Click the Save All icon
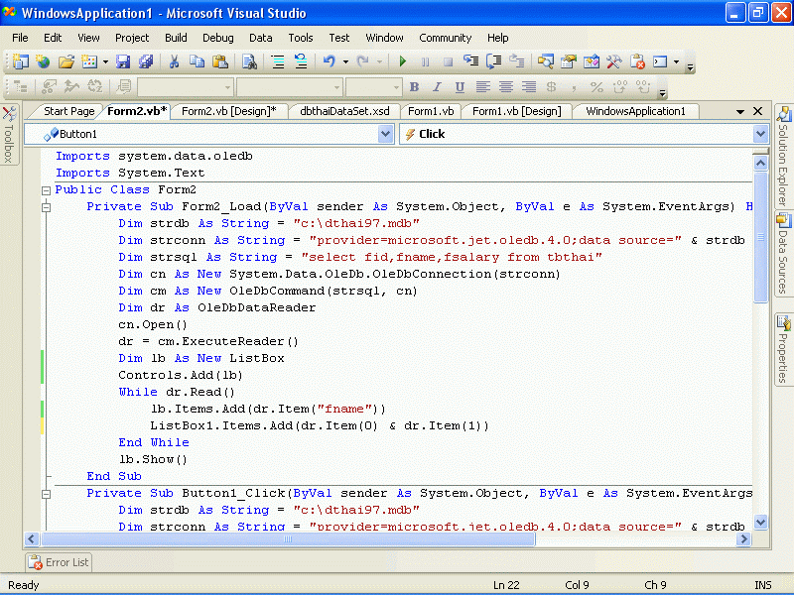Viewport: 794px width, 595px height. tap(147, 61)
